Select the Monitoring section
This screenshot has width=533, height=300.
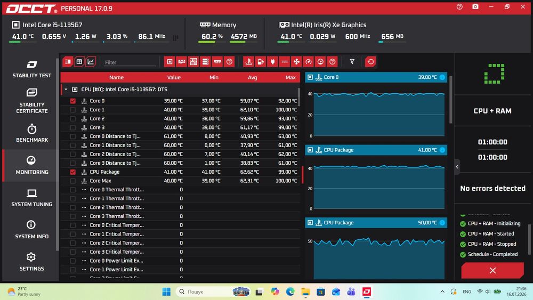click(31, 165)
